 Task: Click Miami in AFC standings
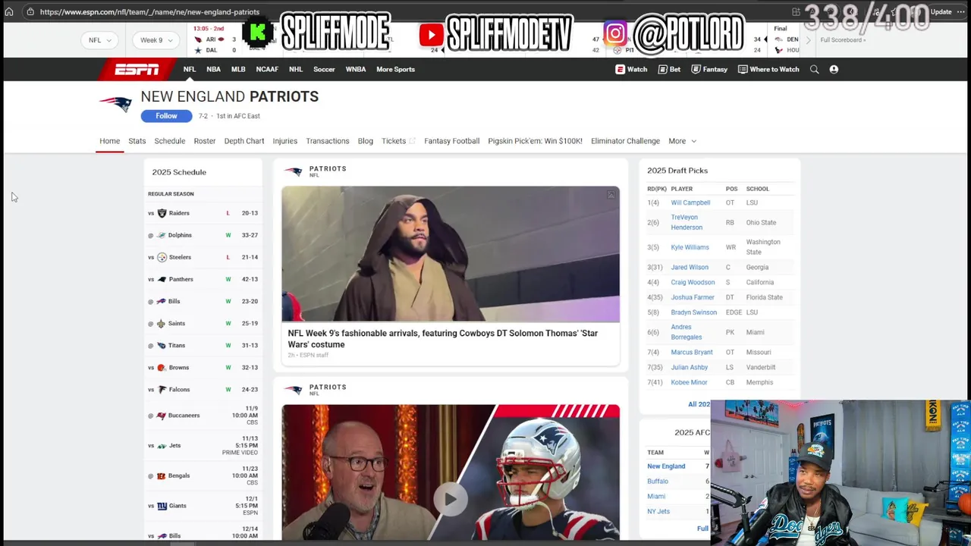(656, 497)
